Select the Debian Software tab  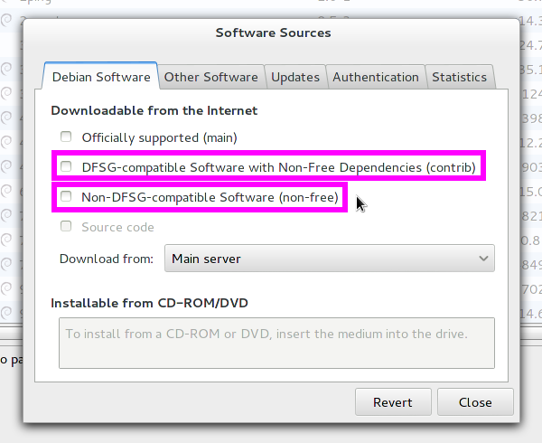coord(101,77)
